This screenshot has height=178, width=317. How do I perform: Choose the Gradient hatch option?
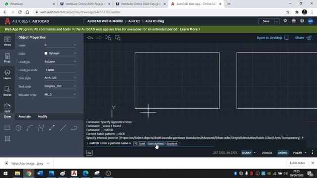point(172,143)
